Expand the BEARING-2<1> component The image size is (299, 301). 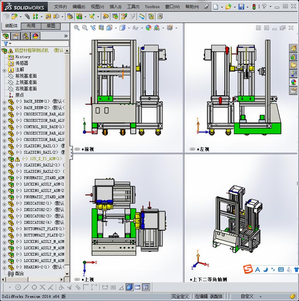(4, 268)
